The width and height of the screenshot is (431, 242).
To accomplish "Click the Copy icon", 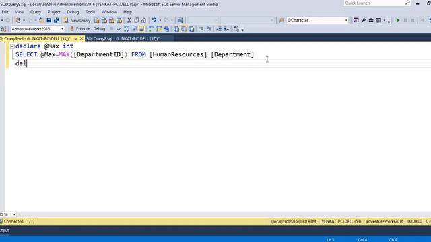I will click(136, 20).
